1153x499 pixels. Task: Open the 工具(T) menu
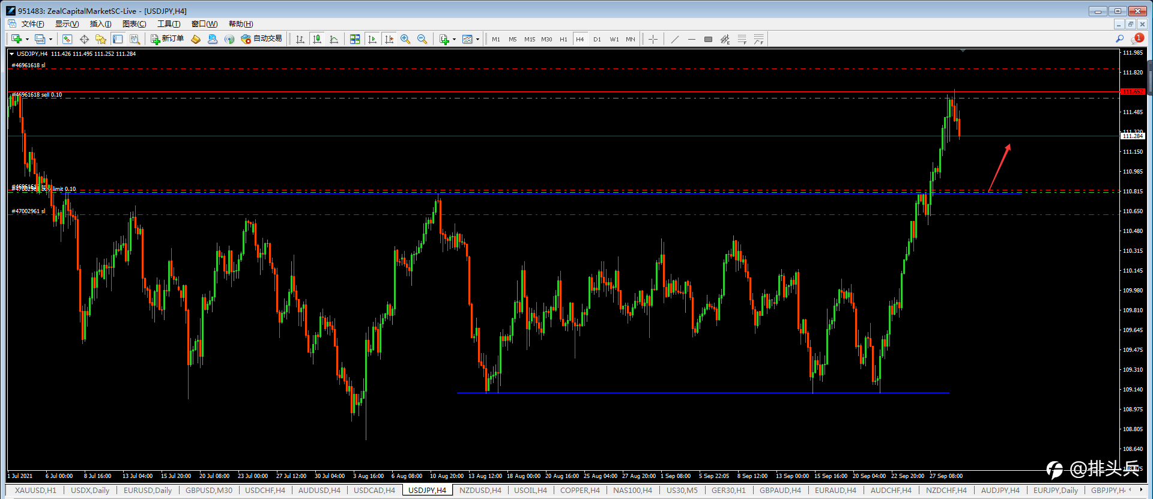(169, 24)
